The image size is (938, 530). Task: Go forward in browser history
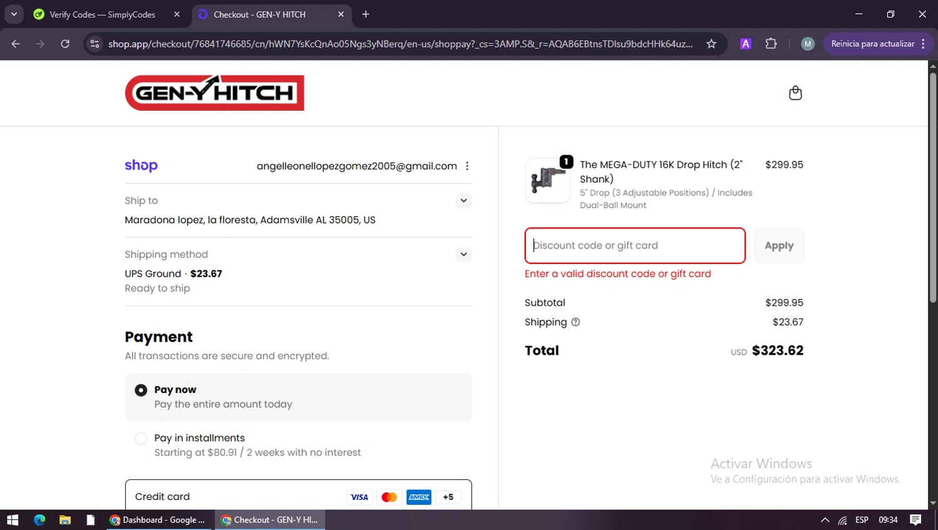click(40, 44)
